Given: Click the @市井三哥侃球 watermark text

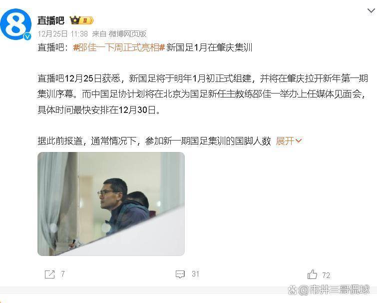Looking at the screenshot, I should click(x=334, y=289).
